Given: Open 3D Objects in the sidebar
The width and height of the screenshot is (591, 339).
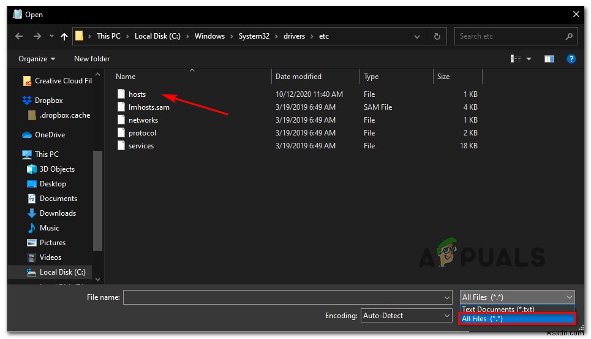Looking at the screenshot, I should (51, 169).
